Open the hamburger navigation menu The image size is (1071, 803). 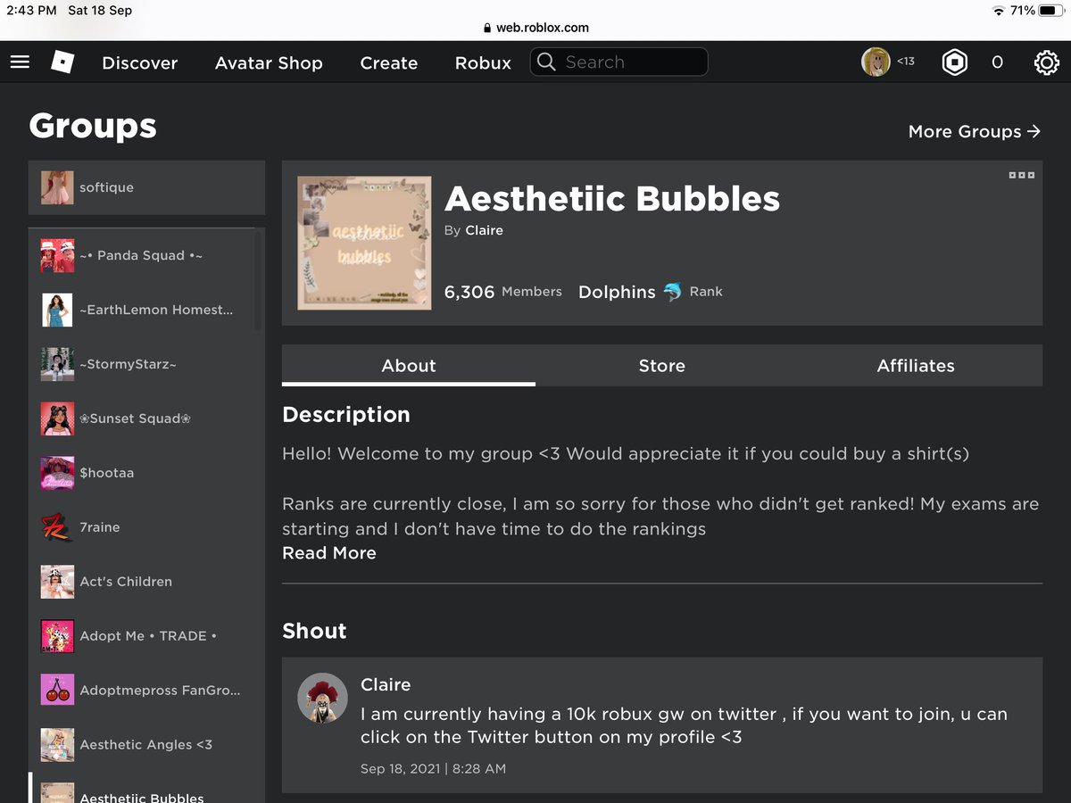coord(20,62)
